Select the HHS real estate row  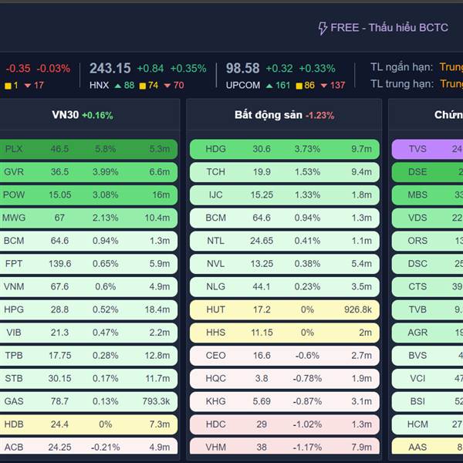[x=284, y=333]
